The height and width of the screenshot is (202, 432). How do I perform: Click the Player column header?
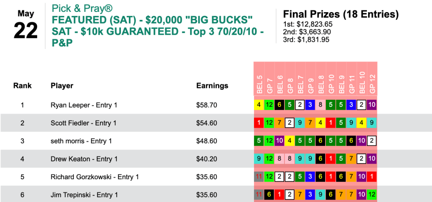62,86
